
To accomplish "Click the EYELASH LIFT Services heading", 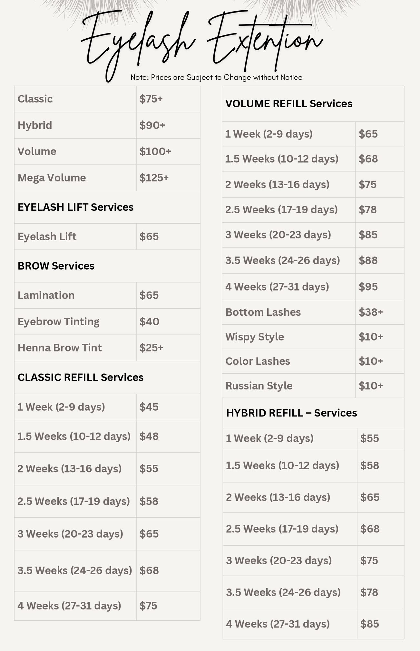I will click(75, 207).
